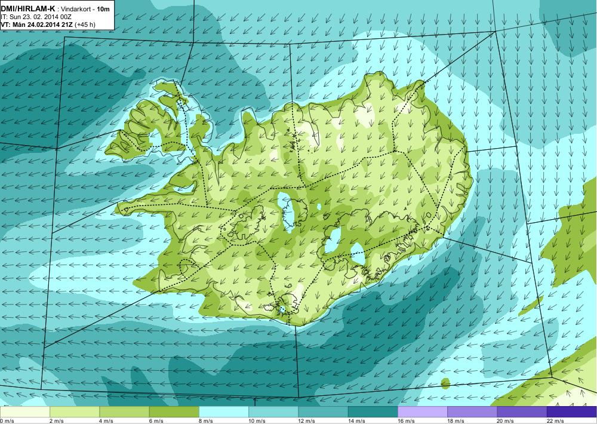597x424 pixels.
Task: Click the medium teal 12–14 m/s legend swatch
Action: pyautogui.click(x=323, y=412)
